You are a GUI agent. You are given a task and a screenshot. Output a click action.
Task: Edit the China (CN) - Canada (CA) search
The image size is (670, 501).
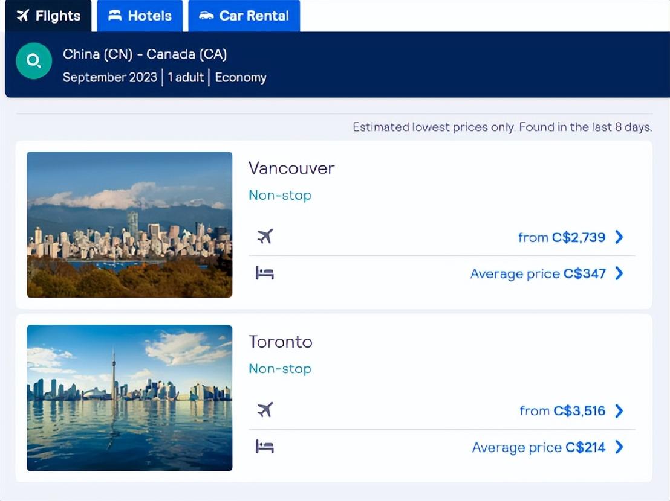[x=145, y=54]
